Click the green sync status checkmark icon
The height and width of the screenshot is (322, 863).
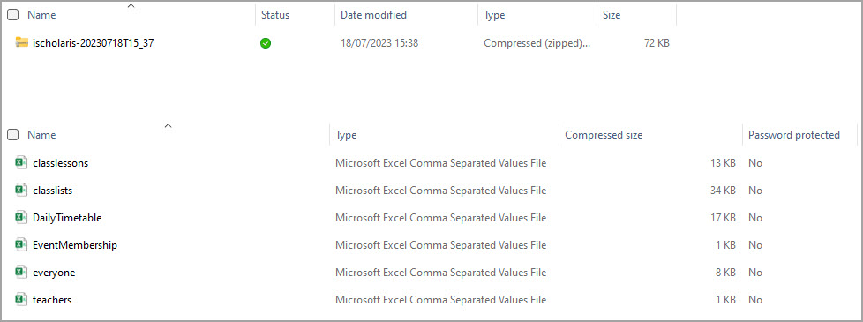(266, 43)
